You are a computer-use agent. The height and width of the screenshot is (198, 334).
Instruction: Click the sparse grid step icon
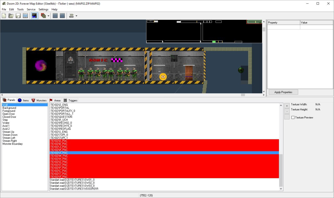(x=62, y=16)
